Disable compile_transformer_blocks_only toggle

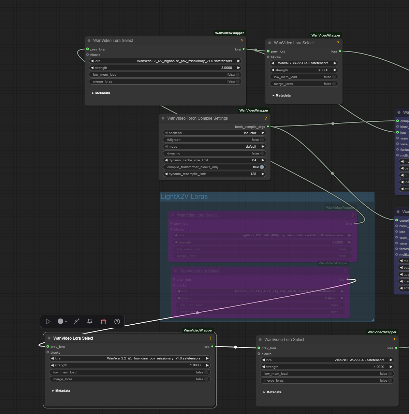click(262, 167)
